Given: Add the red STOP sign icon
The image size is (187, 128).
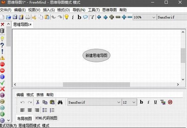Looking at the screenshot, I should (2, 64).
